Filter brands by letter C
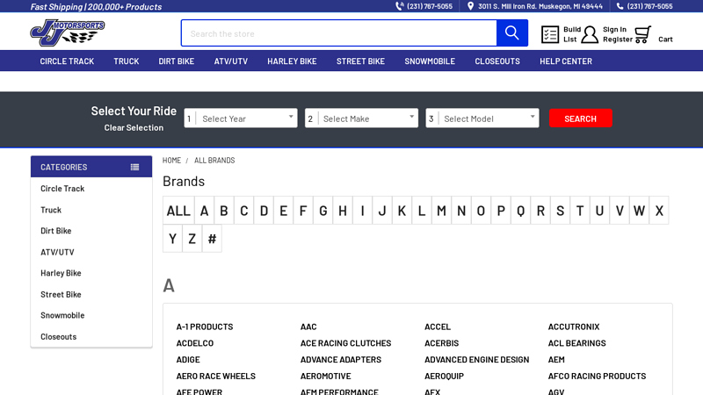The image size is (703, 395). (x=244, y=210)
